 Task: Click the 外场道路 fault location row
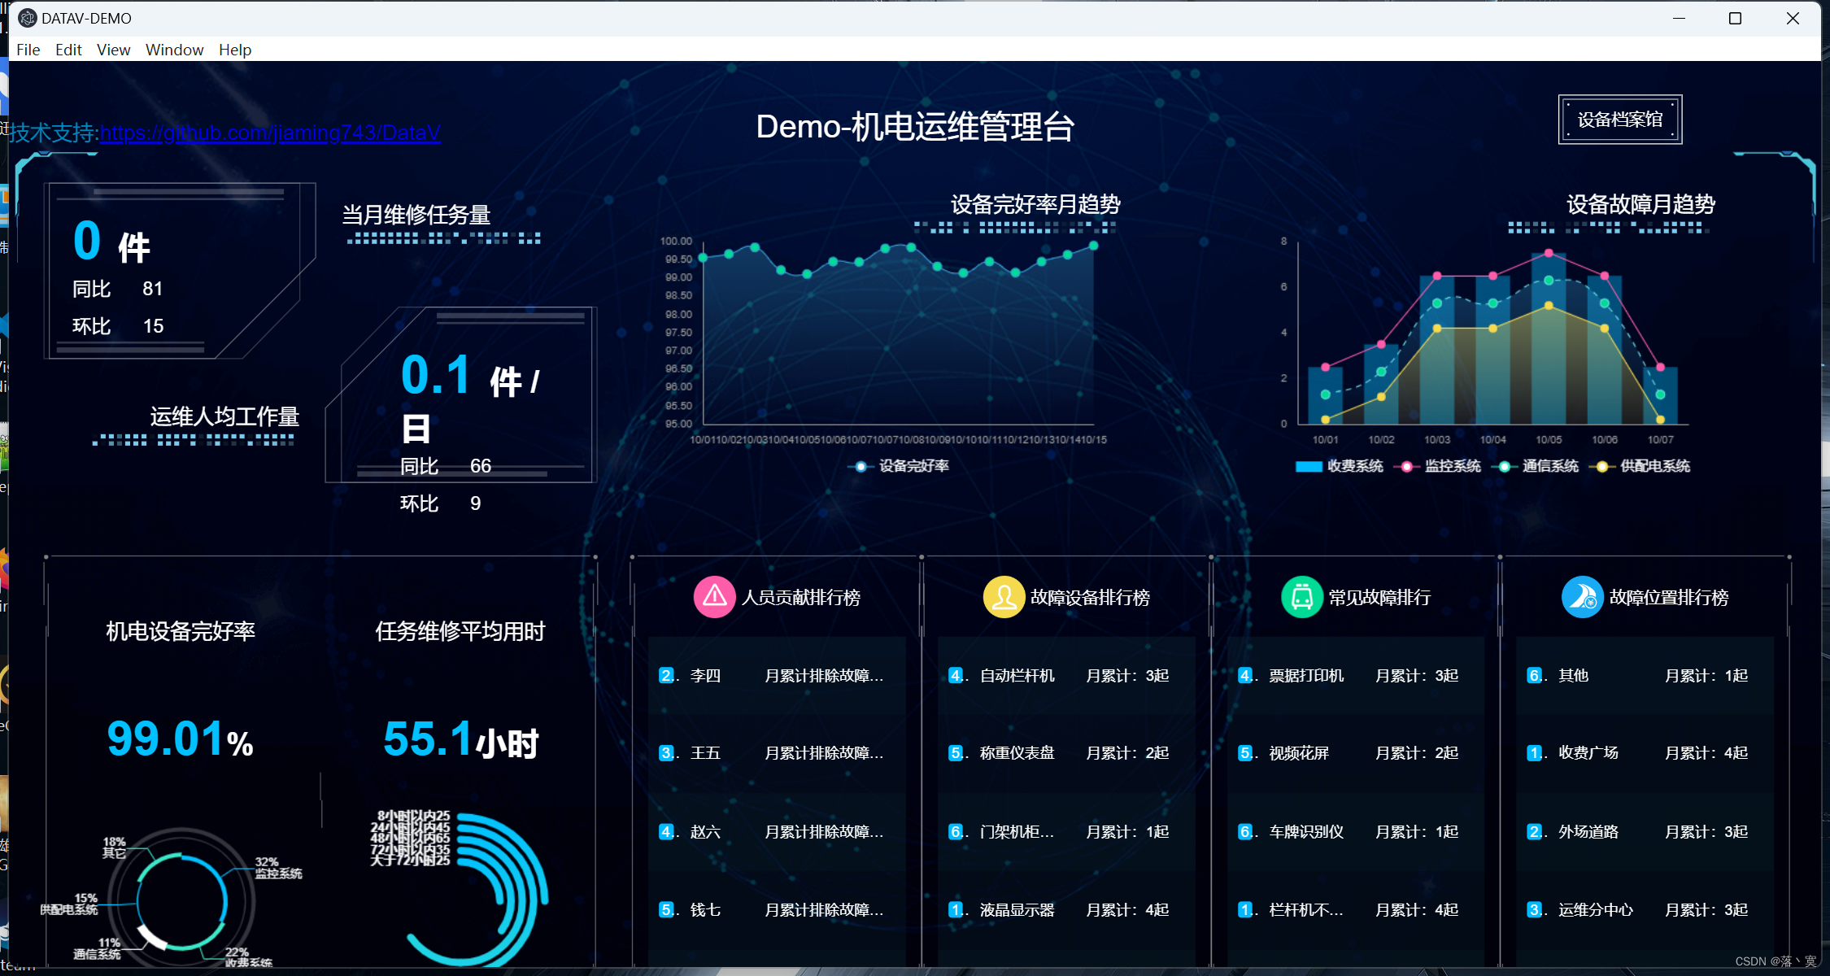coord(1645,832)
